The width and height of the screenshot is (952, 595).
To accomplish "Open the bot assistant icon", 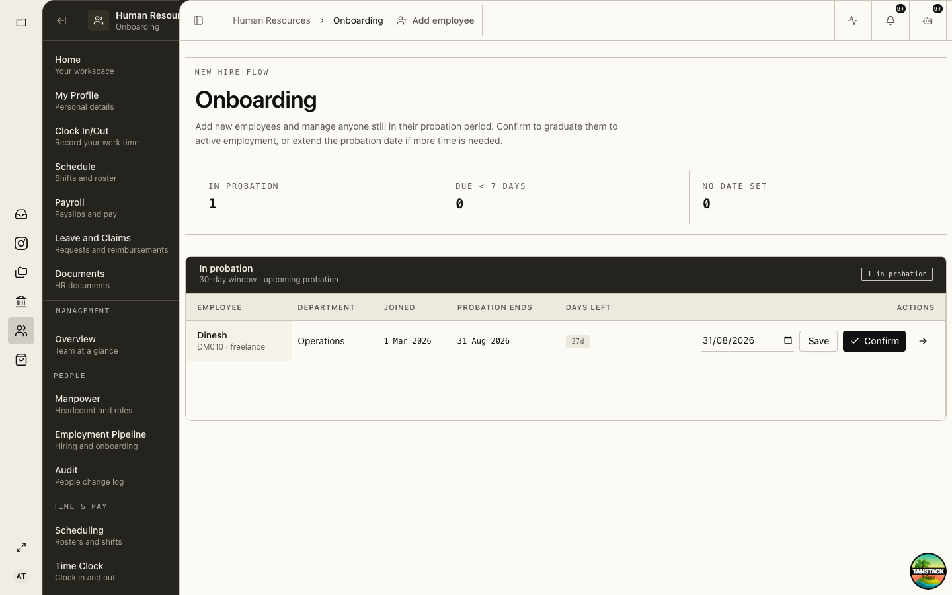I will [x=928, y=20].
